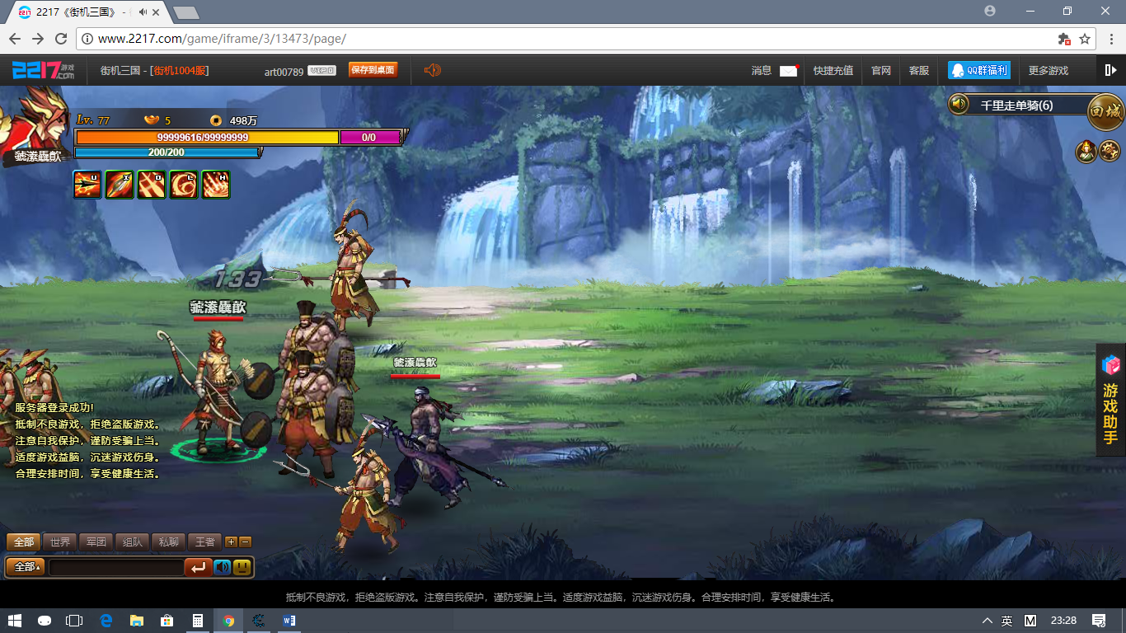Activate the fourth skill icon marked L

184,185
